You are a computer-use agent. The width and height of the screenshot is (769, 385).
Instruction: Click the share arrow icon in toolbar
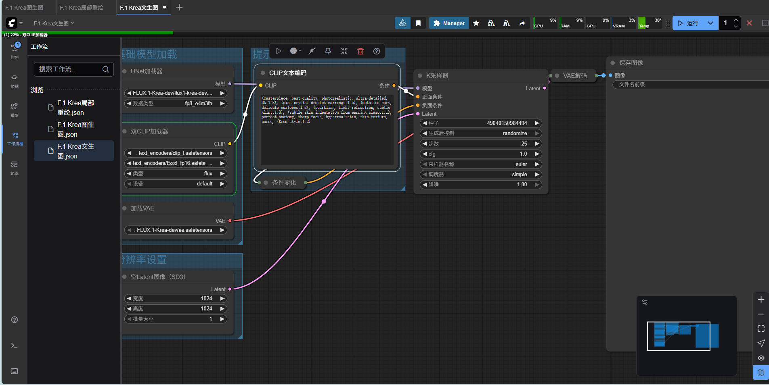(x=522, y=23)
